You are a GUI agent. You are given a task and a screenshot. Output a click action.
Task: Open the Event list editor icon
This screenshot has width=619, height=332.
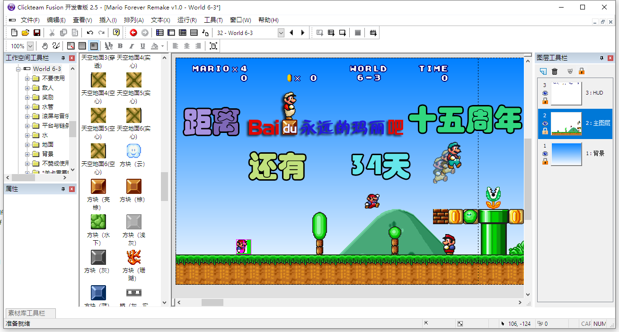coord(194,33)
